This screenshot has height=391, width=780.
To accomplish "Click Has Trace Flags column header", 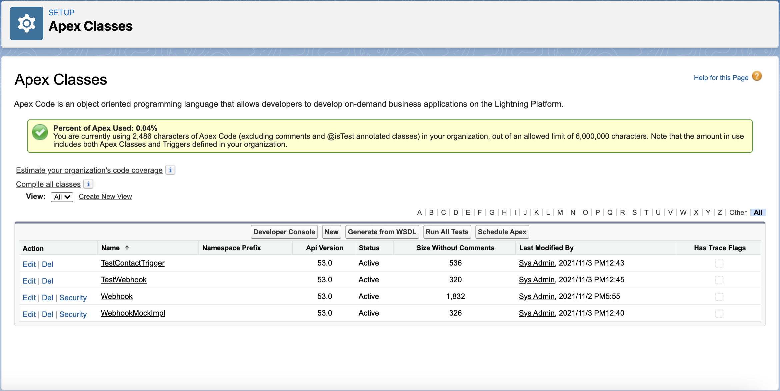I will pyautogui.click(x=720, y=248).
